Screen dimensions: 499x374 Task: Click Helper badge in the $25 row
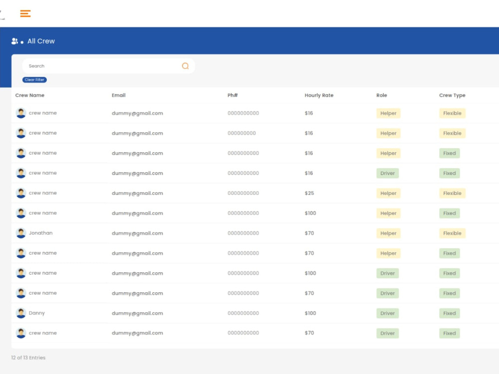coord(388,193)
